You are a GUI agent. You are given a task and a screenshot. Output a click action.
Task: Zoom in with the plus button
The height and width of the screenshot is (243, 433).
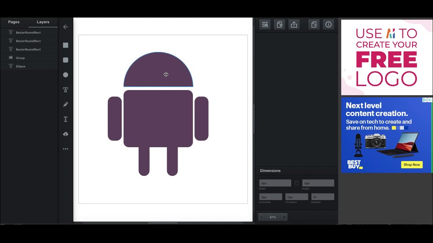284,217
